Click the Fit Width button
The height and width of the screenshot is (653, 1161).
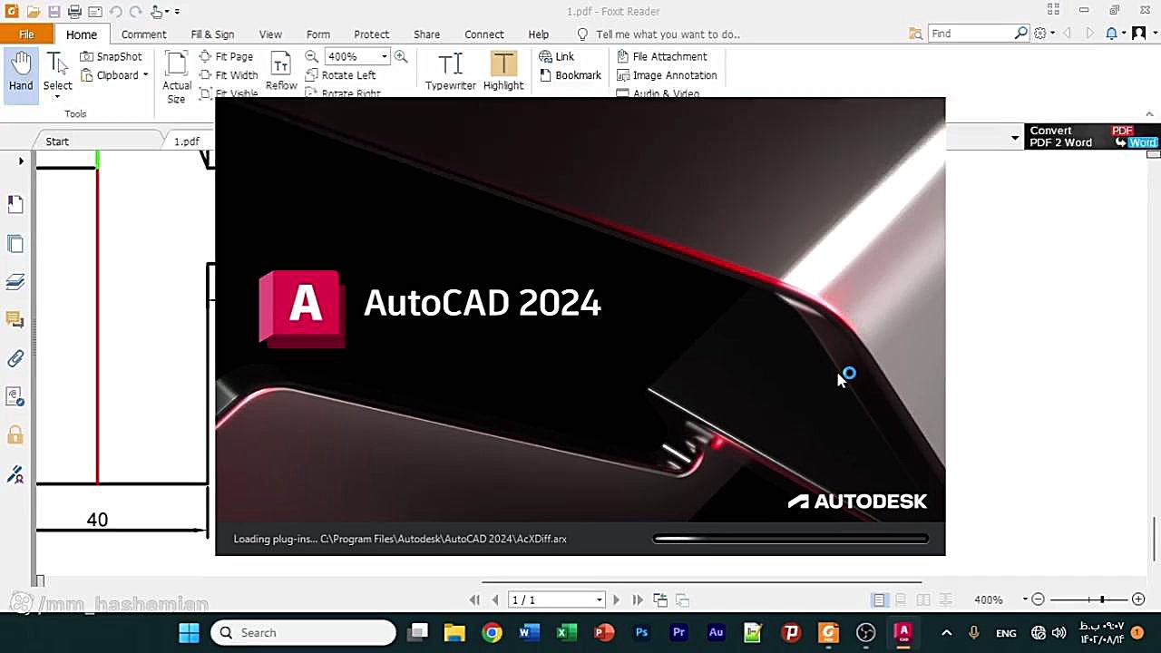[229, 75]
